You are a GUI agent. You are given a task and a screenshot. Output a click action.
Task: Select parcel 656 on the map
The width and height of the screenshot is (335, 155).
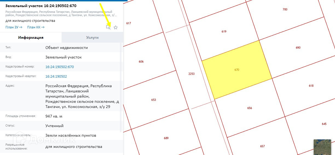(249, 108)
